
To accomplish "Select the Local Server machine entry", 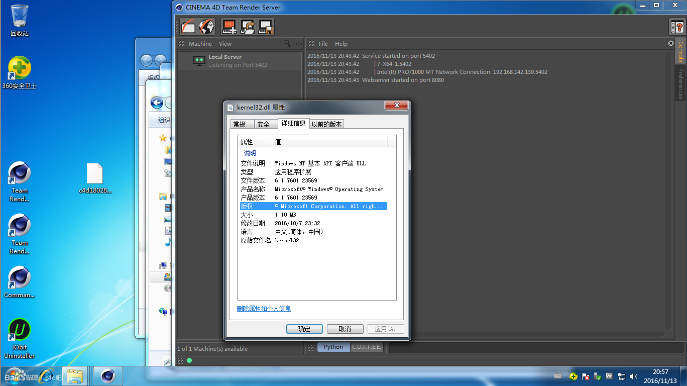I will point(240,61).
